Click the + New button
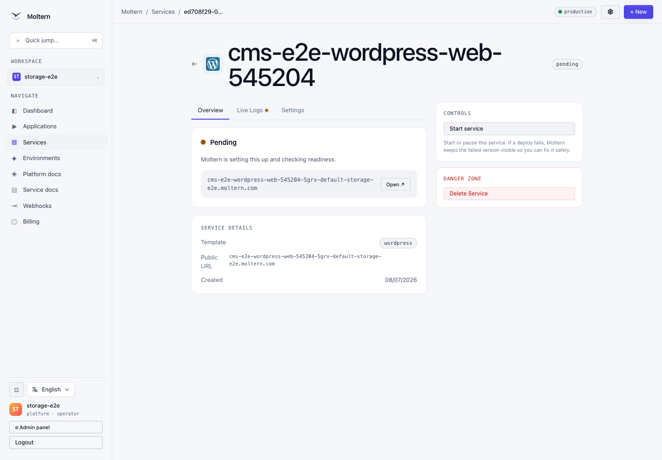 638,12
